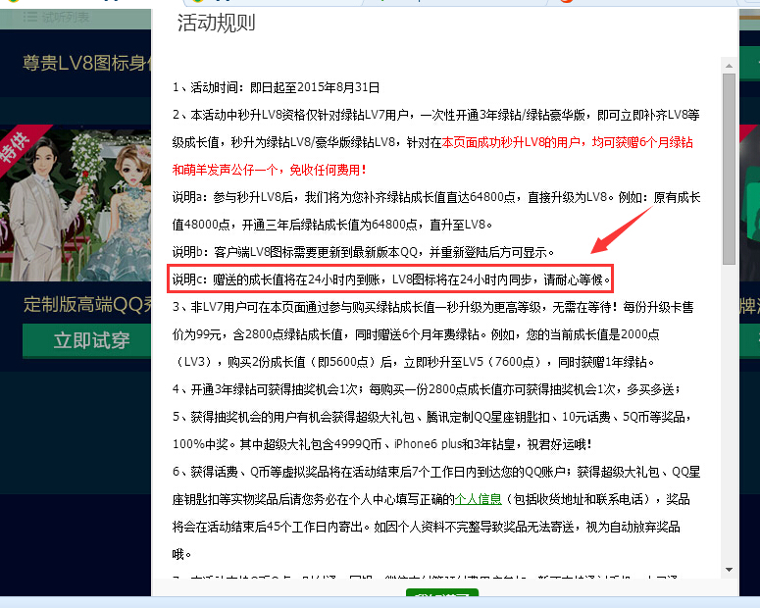Click rule 6 line 获得话费、Q币等虚拟奖品

[436, 472]
